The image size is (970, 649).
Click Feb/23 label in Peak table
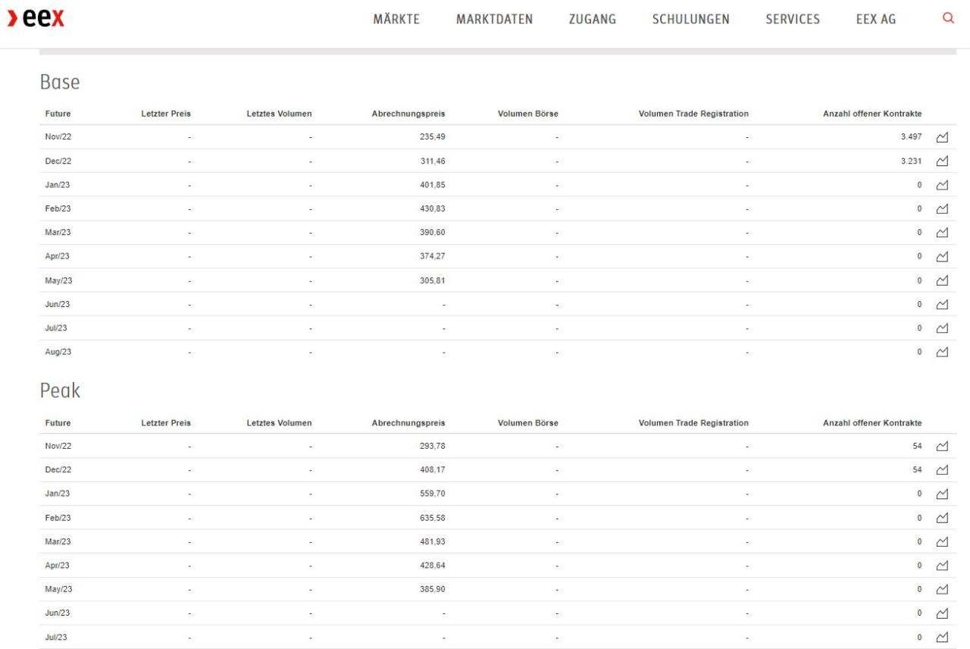pos(58,518)
